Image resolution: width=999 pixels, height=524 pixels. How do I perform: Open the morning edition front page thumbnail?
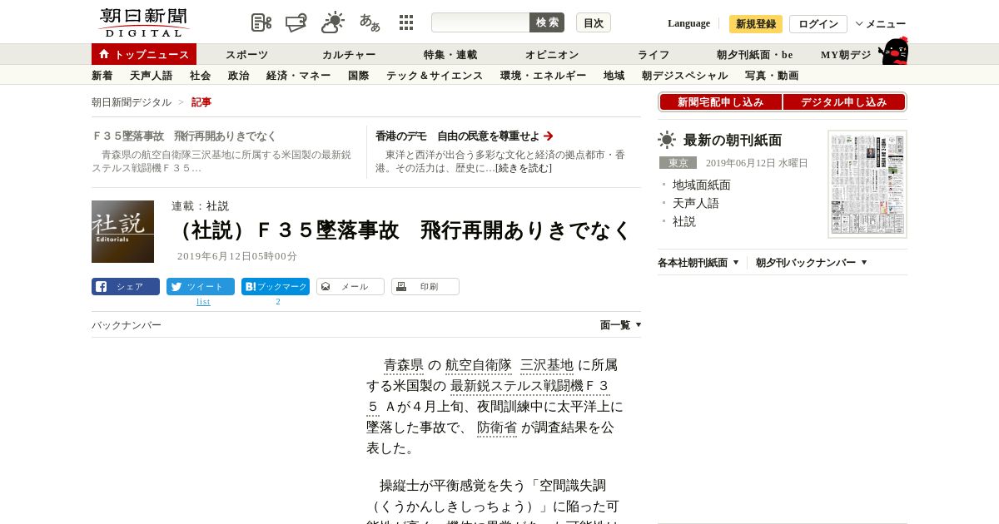pyautogui.click(x=867, y=184)
